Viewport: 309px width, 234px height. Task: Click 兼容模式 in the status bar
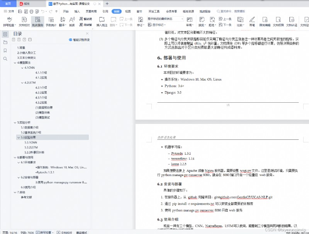click(81, 232)
